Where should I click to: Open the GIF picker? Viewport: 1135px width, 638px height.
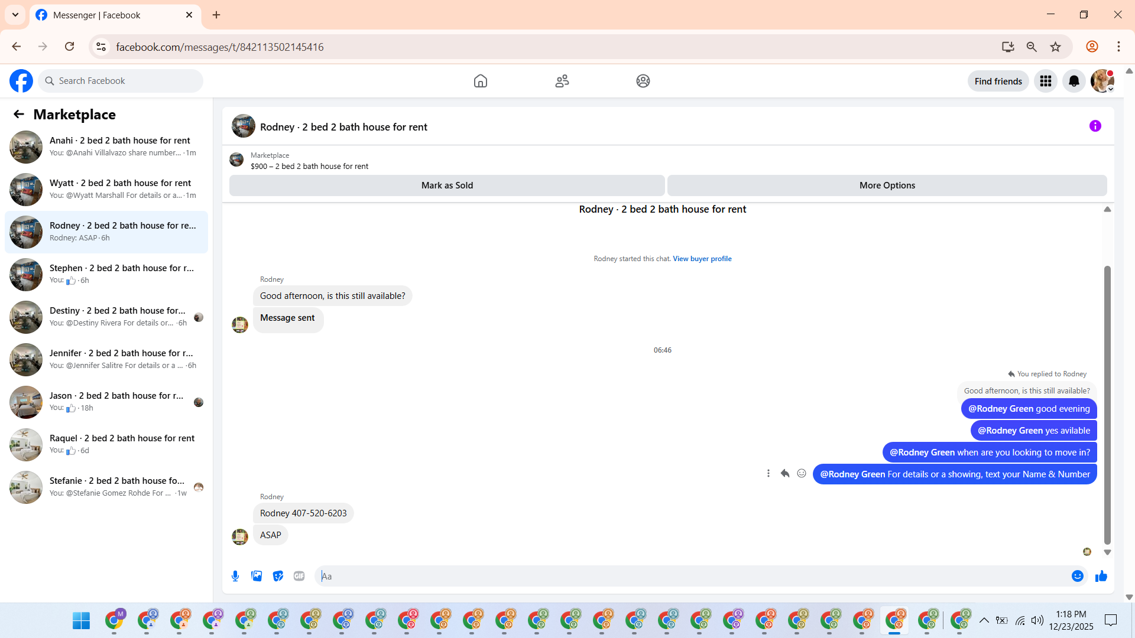(299, 576)
